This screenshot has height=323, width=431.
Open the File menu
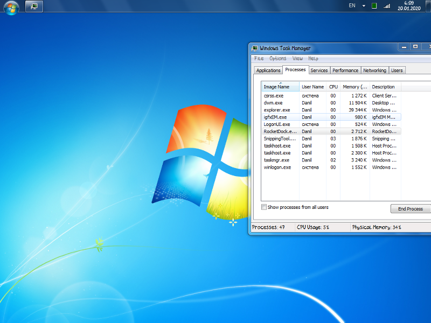coord(259,58)
